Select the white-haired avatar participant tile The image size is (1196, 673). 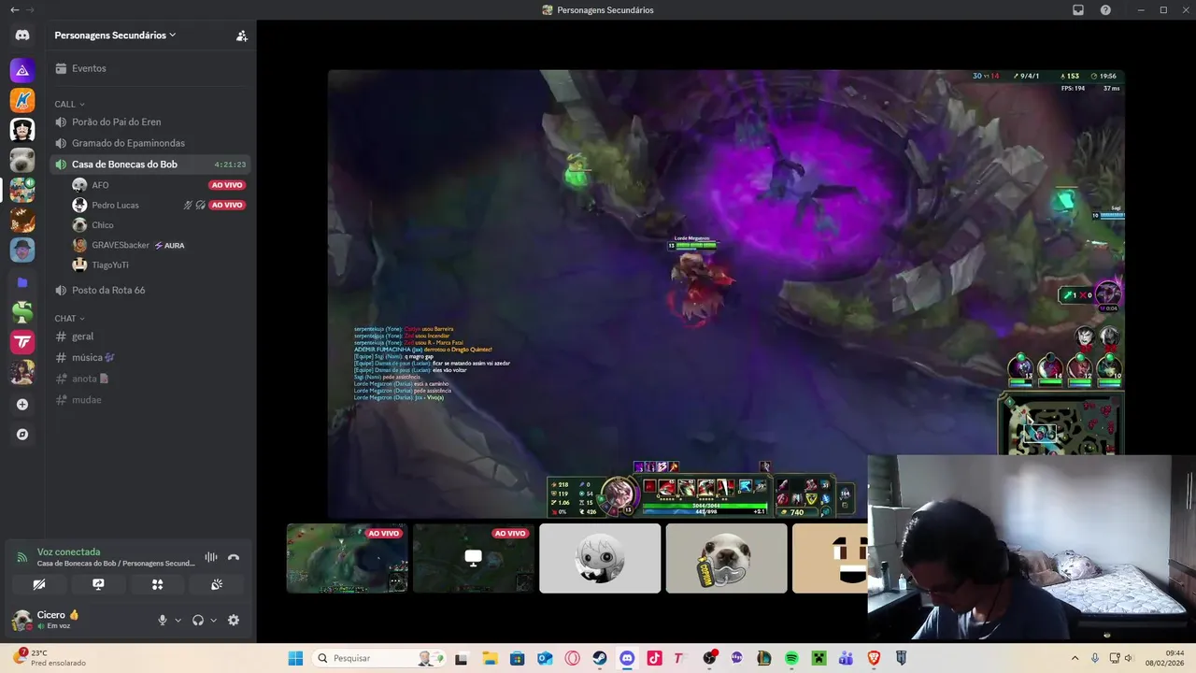600,558
